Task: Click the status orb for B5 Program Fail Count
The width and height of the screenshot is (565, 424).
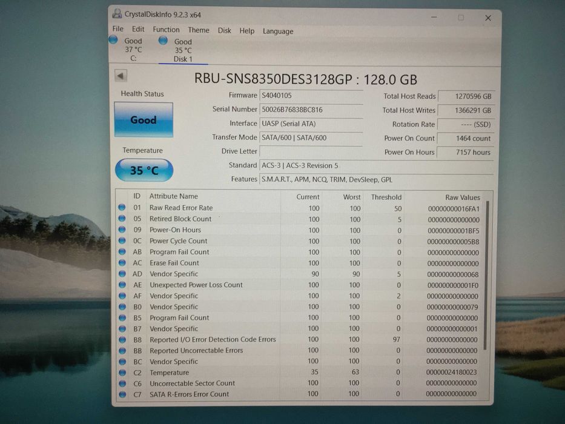Action: (x=122, y=317)
